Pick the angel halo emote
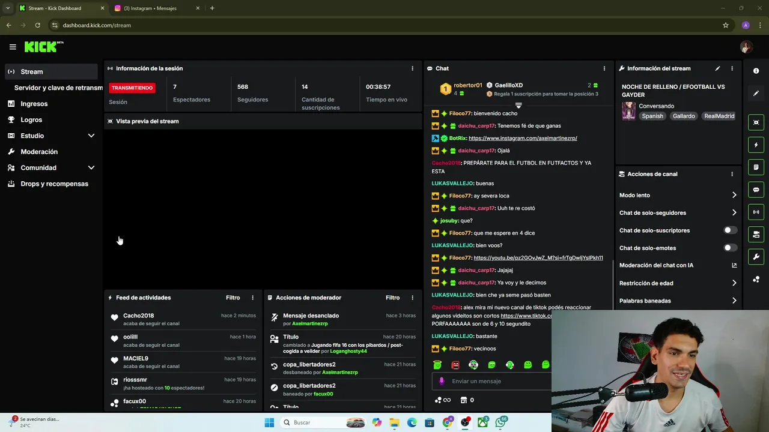769x432 pixels. click(437, 365)
